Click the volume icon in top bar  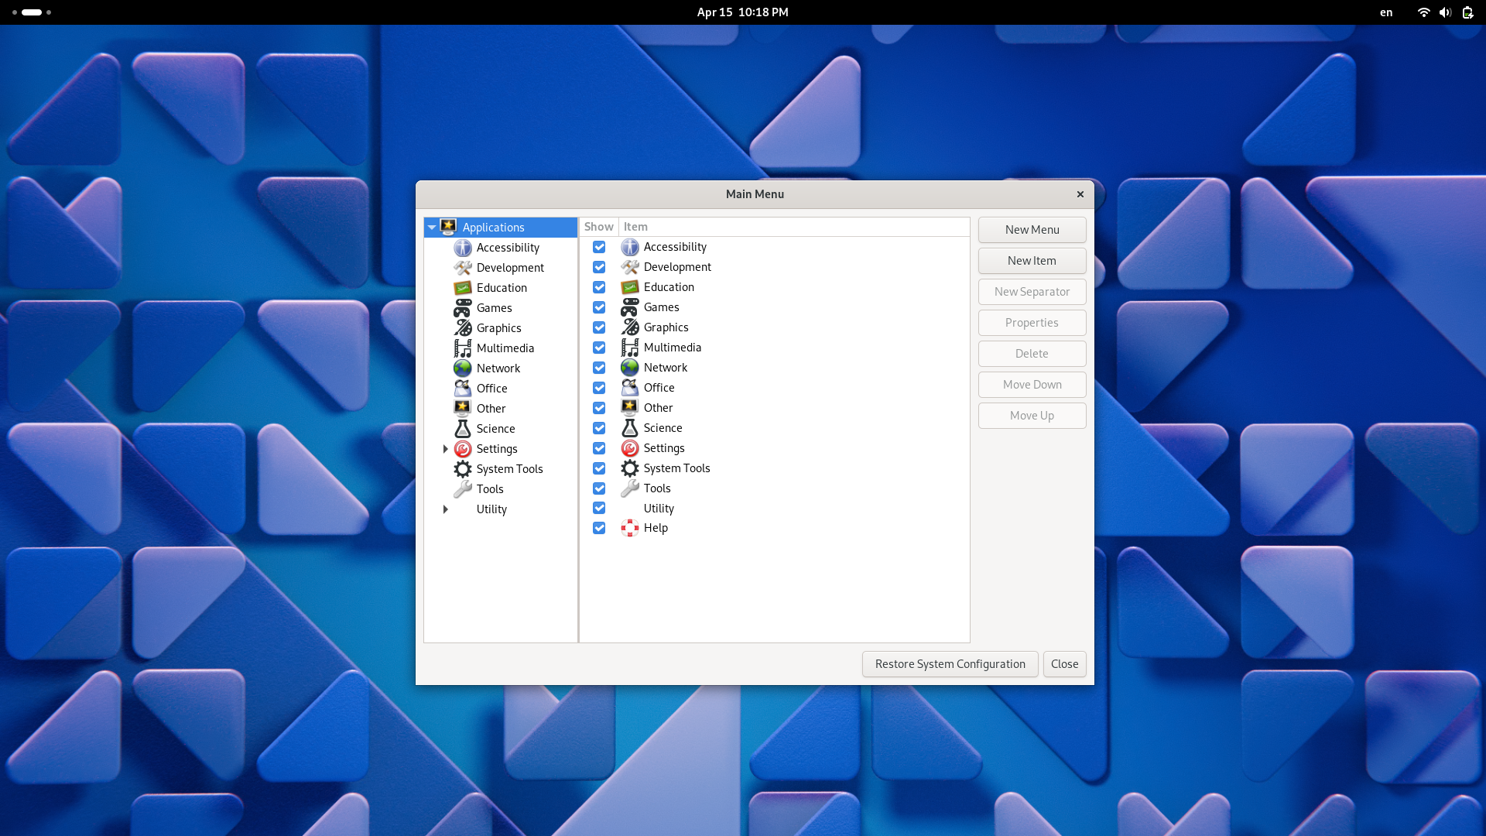[x=1445, y=12]
